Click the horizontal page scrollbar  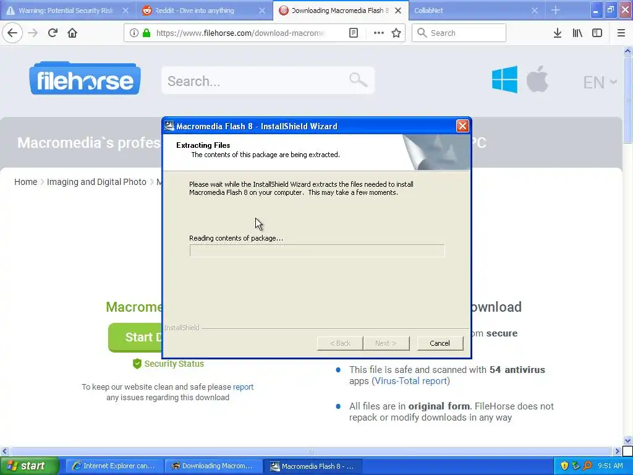310,451
